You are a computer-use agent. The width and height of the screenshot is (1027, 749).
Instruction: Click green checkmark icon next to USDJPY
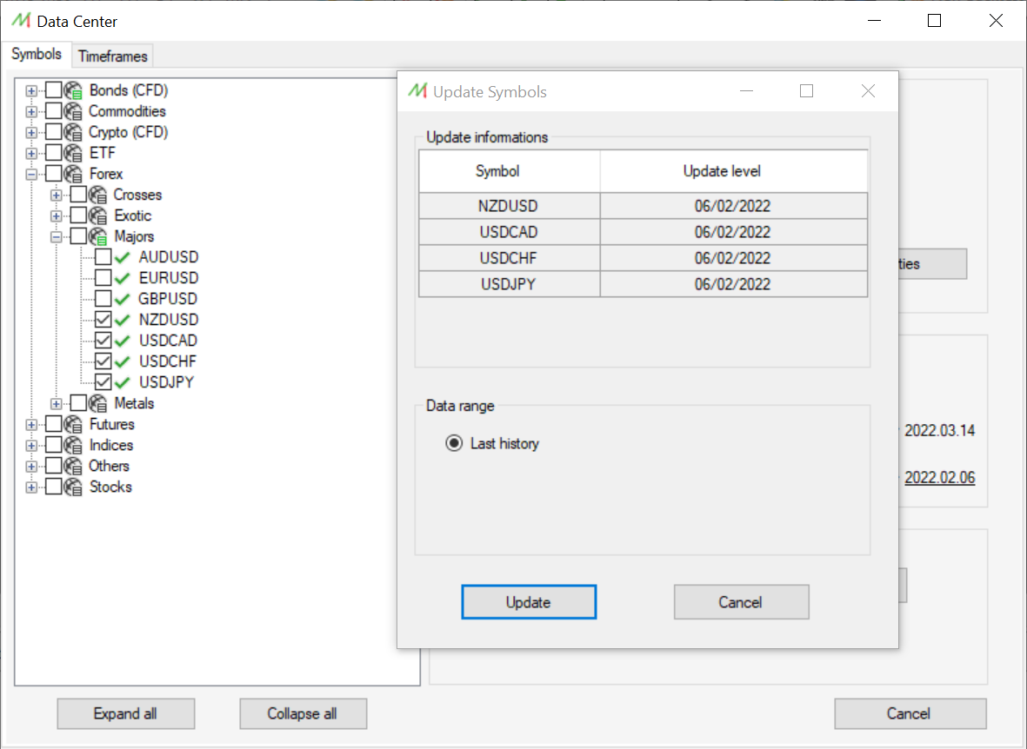coord(123,382)
